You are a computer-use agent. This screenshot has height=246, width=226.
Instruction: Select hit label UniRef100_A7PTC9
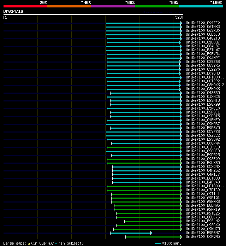[203, 190]
